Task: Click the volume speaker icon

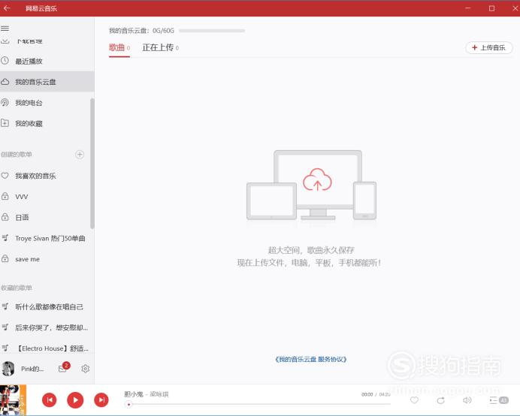Action: tap(467, 400)
